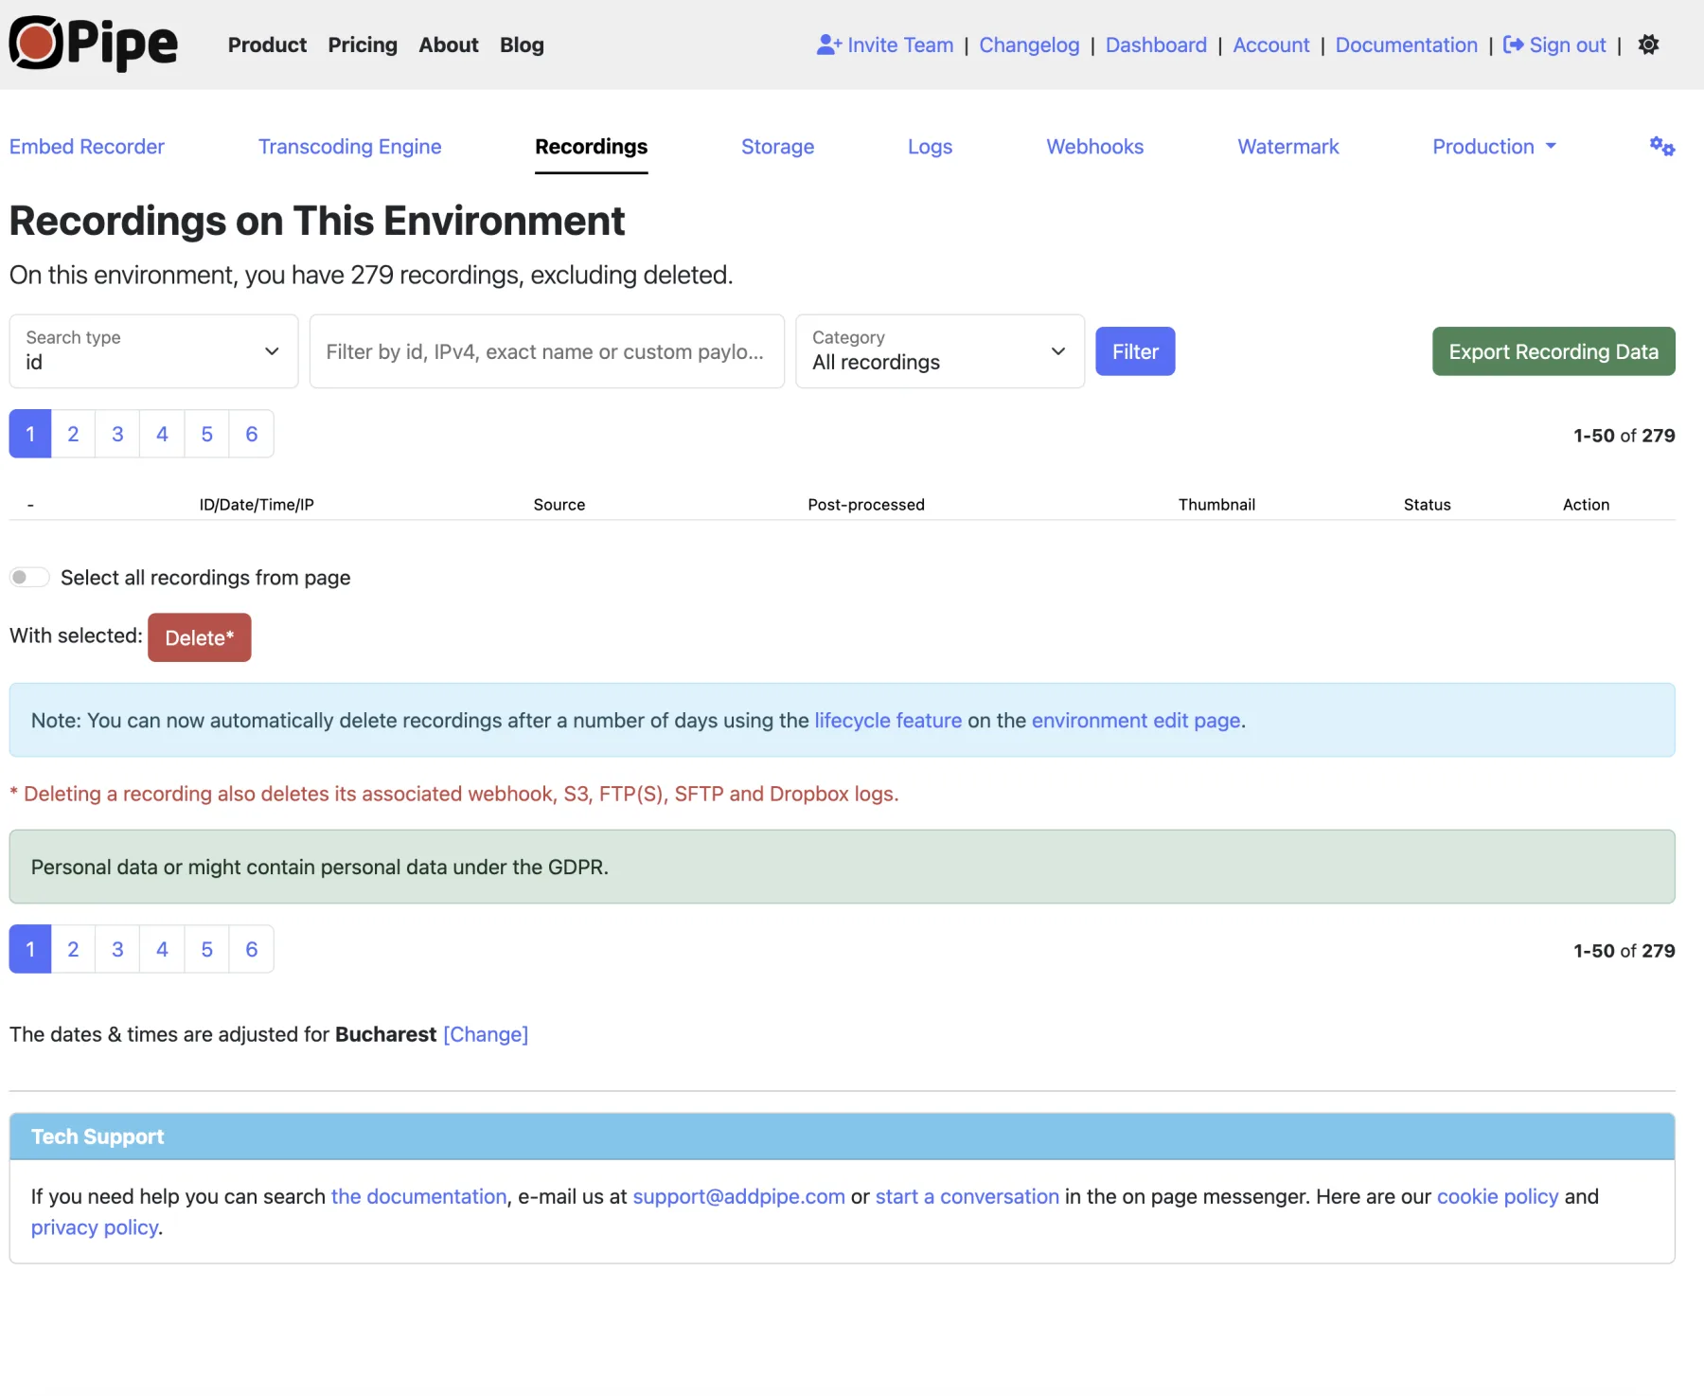1704x1396 pixels.
Task: Open the Embed Recorder tab
Action: coord(87,147)
